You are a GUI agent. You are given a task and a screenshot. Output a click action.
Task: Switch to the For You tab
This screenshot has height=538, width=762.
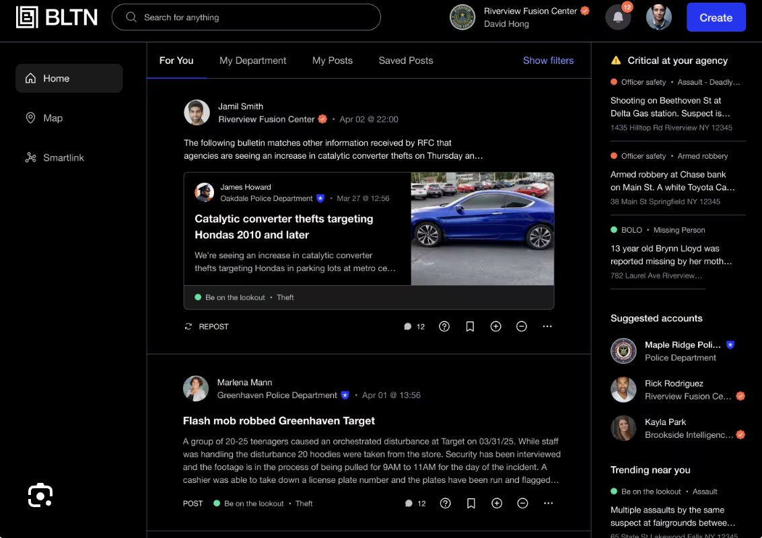click(x=176, y=61)
